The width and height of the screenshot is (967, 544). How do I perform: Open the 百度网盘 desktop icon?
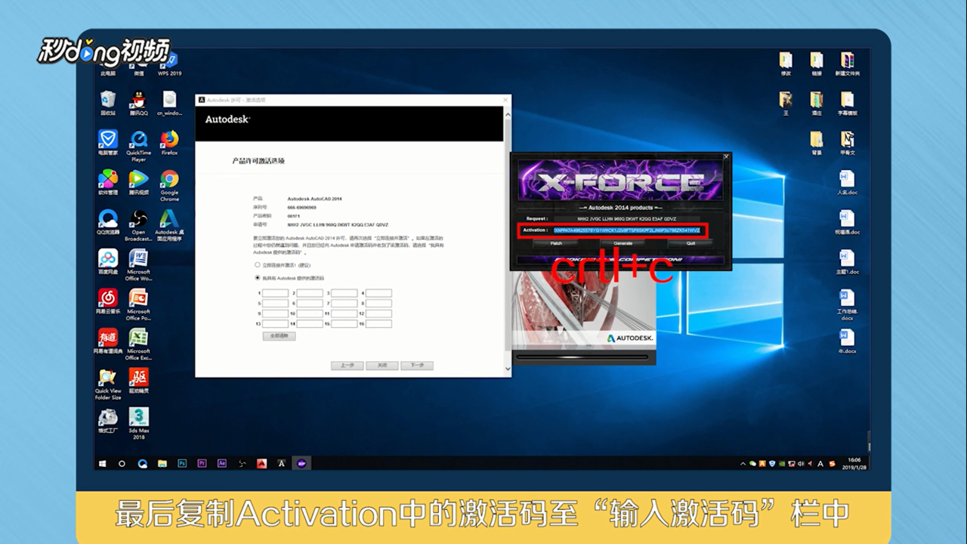point(107,261)
